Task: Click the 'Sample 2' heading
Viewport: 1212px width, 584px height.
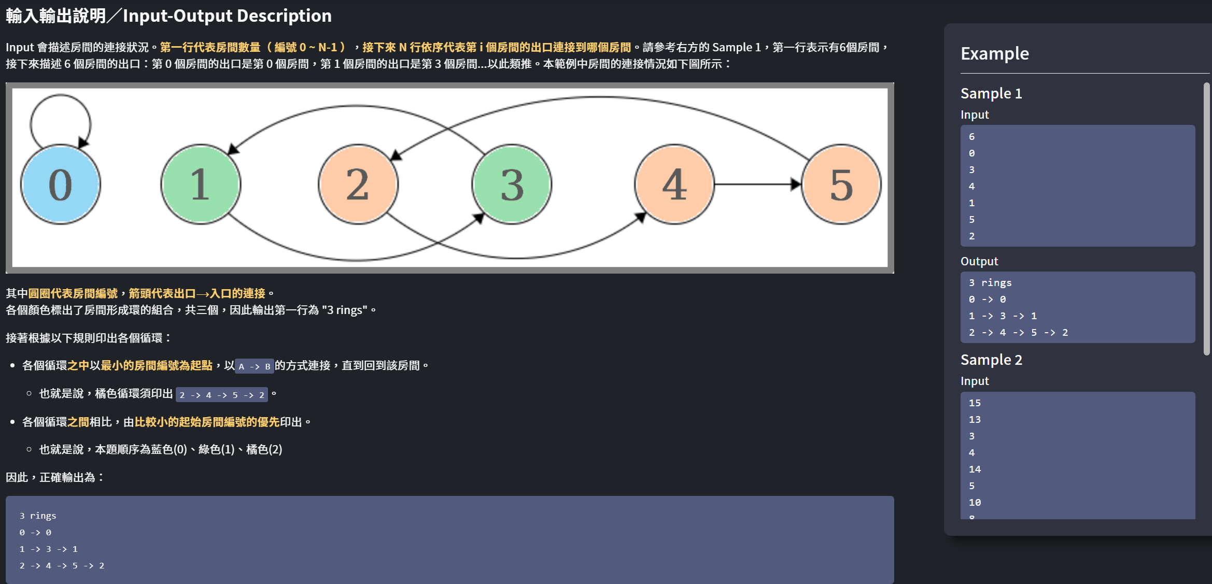Action: pos(991,360)
